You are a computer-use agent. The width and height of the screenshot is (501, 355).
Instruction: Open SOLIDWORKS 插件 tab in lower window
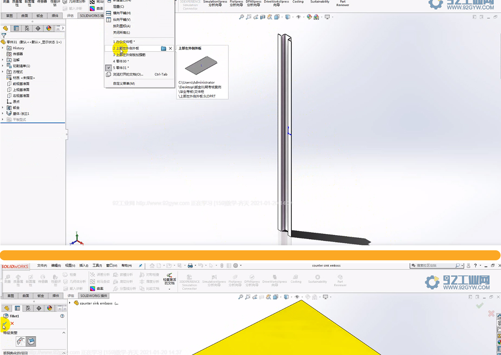[x=94, y=296]
